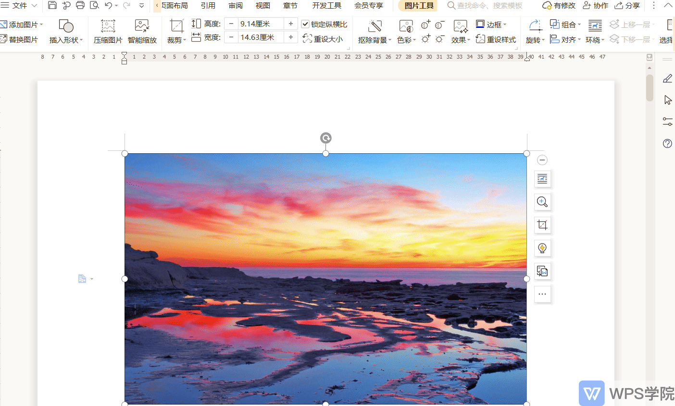Expand the Align (对齐) dropdown
Screen dimensions: 675x406
click(x=579, y=40)
